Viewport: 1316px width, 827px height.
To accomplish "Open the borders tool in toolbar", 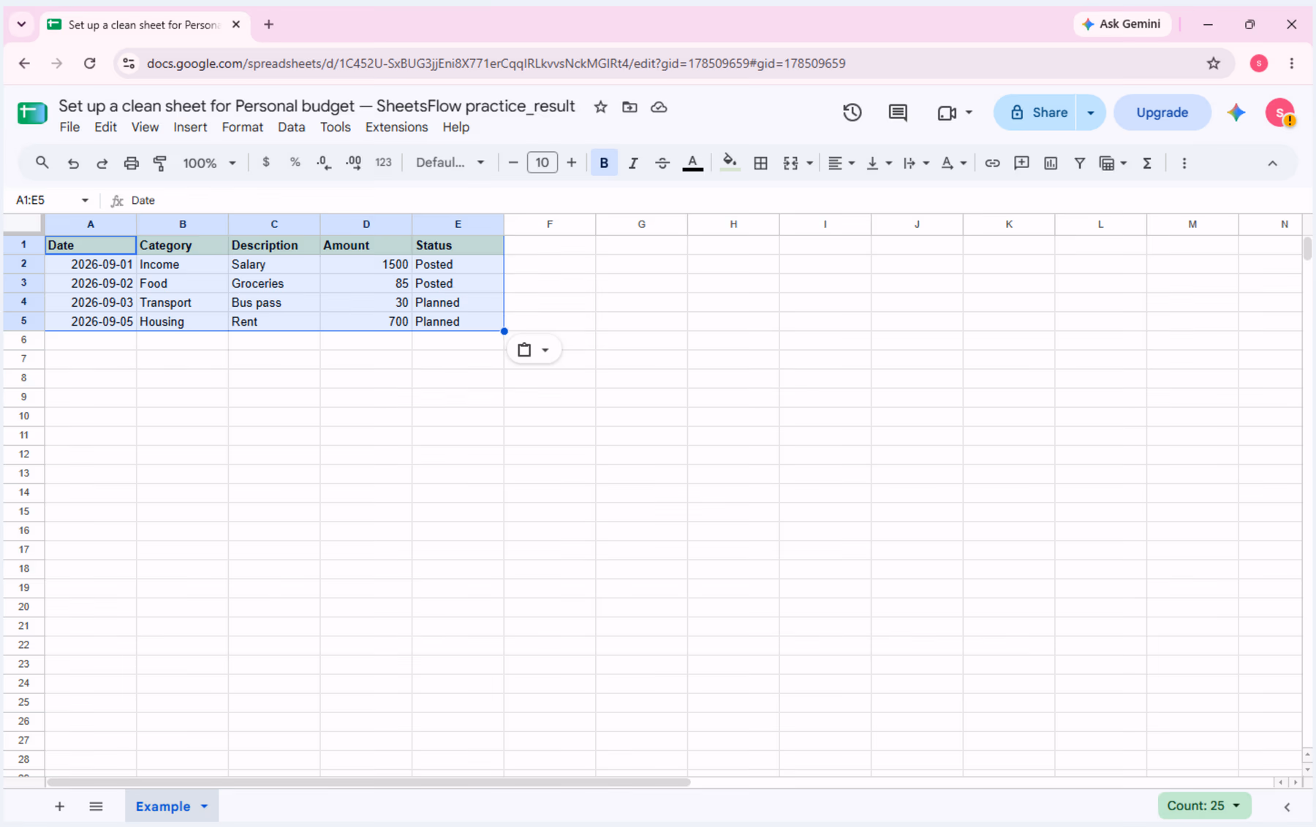I will pyautogui.click(x=760, y=163).
